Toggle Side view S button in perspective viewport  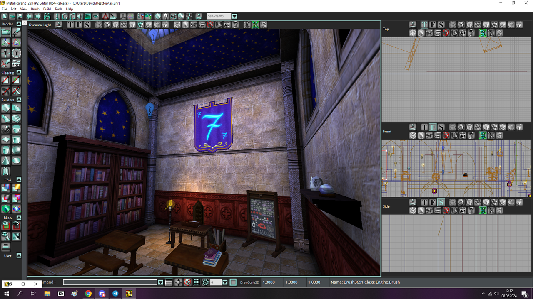(x=87, y=25)
